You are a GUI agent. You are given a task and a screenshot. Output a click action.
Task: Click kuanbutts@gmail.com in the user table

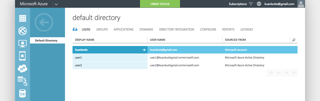(x=185, y=50)
